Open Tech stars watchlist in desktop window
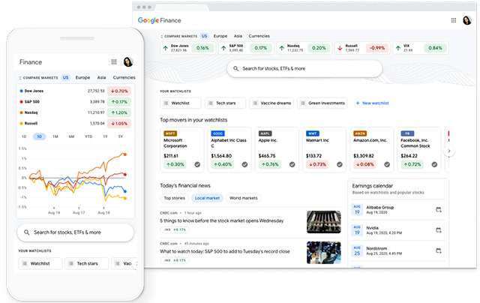The width and height of the screenshot is (480, 303). click(x=225, y=103)
